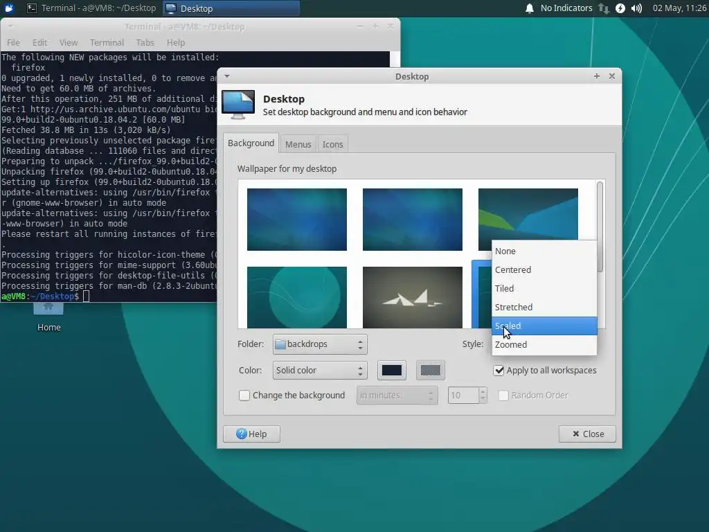Click the Desktop monitor header icon

238,105
